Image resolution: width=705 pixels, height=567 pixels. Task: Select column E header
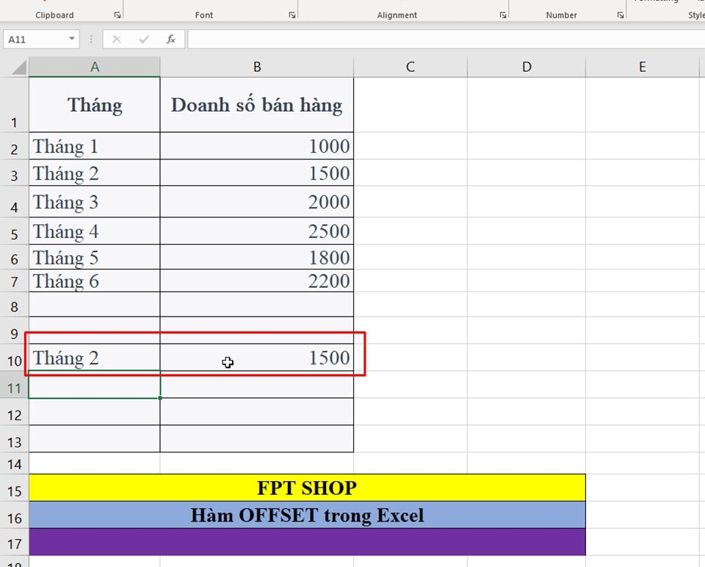click(x=643, y=67)
